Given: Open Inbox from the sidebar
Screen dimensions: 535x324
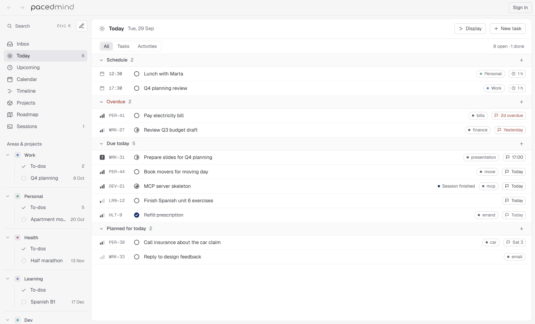Looking at the screenshot, I should pos(46,44).
